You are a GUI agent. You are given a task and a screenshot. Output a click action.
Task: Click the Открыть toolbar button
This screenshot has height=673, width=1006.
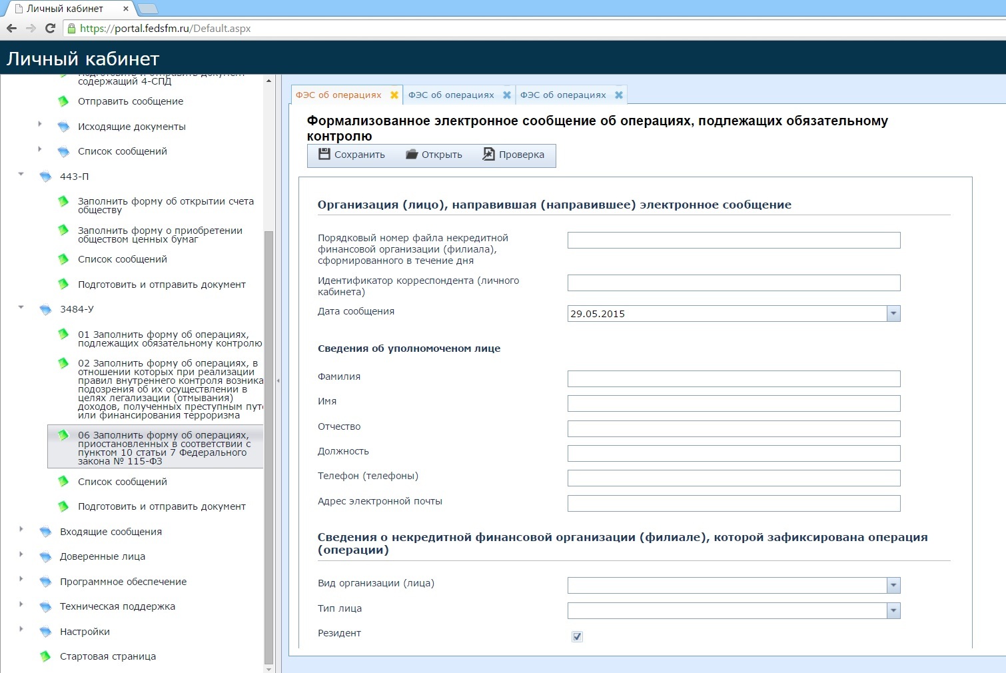pos(434,155)
